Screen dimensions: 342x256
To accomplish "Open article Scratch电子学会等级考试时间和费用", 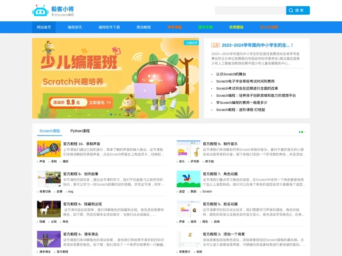I will [x=245, y=81].
